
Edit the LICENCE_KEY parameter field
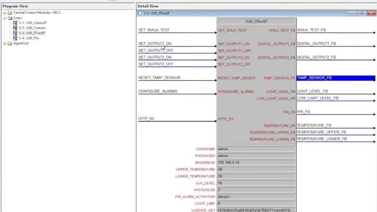pyautogui.click(x=256, y=210)
